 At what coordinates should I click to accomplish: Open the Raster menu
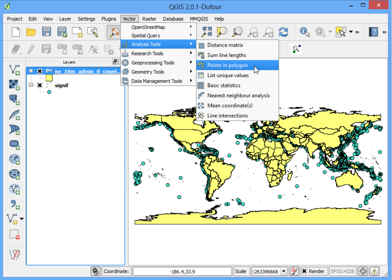point(149,19)
